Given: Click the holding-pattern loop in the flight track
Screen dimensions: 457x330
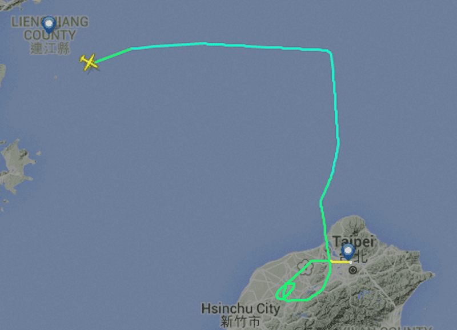Looking at the screenshot, I should tap(286, 291).
